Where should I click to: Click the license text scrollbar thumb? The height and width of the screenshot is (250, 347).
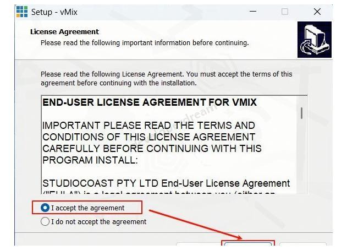301,113
